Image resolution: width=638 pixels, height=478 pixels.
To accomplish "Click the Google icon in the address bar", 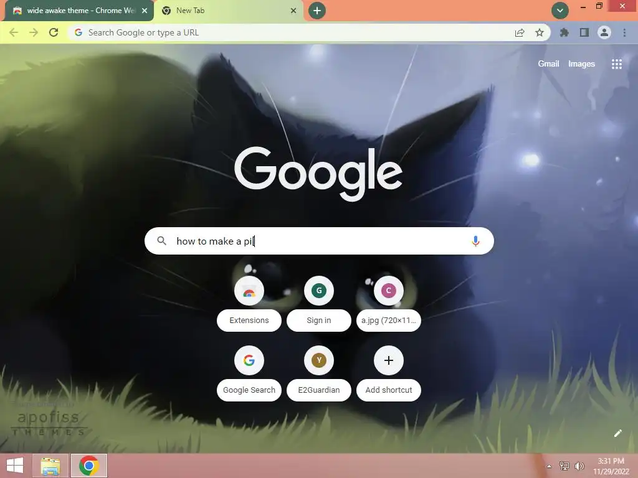I will (x=79, y=32).
